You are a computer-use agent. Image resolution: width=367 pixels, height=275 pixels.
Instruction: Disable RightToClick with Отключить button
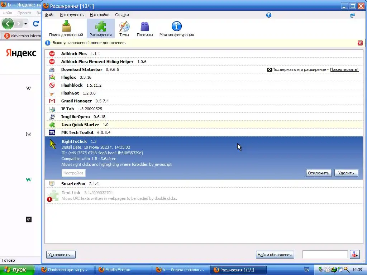(319, 173)
